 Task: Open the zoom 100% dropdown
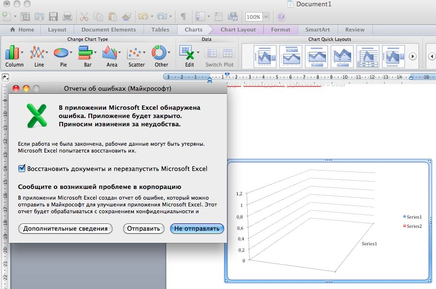[266, 17]
